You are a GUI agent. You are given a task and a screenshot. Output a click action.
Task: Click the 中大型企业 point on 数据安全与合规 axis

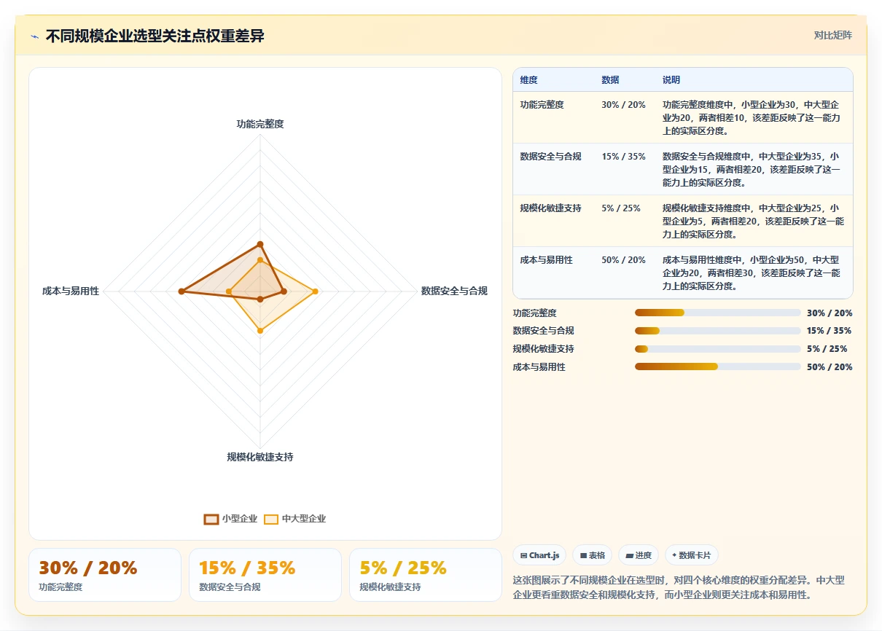(315, 291)
